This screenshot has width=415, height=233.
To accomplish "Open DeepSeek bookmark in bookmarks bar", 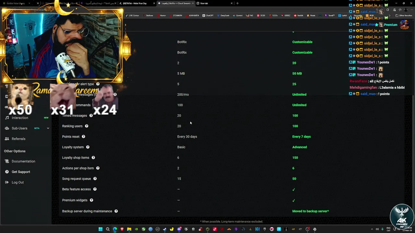I will point(223,16).
